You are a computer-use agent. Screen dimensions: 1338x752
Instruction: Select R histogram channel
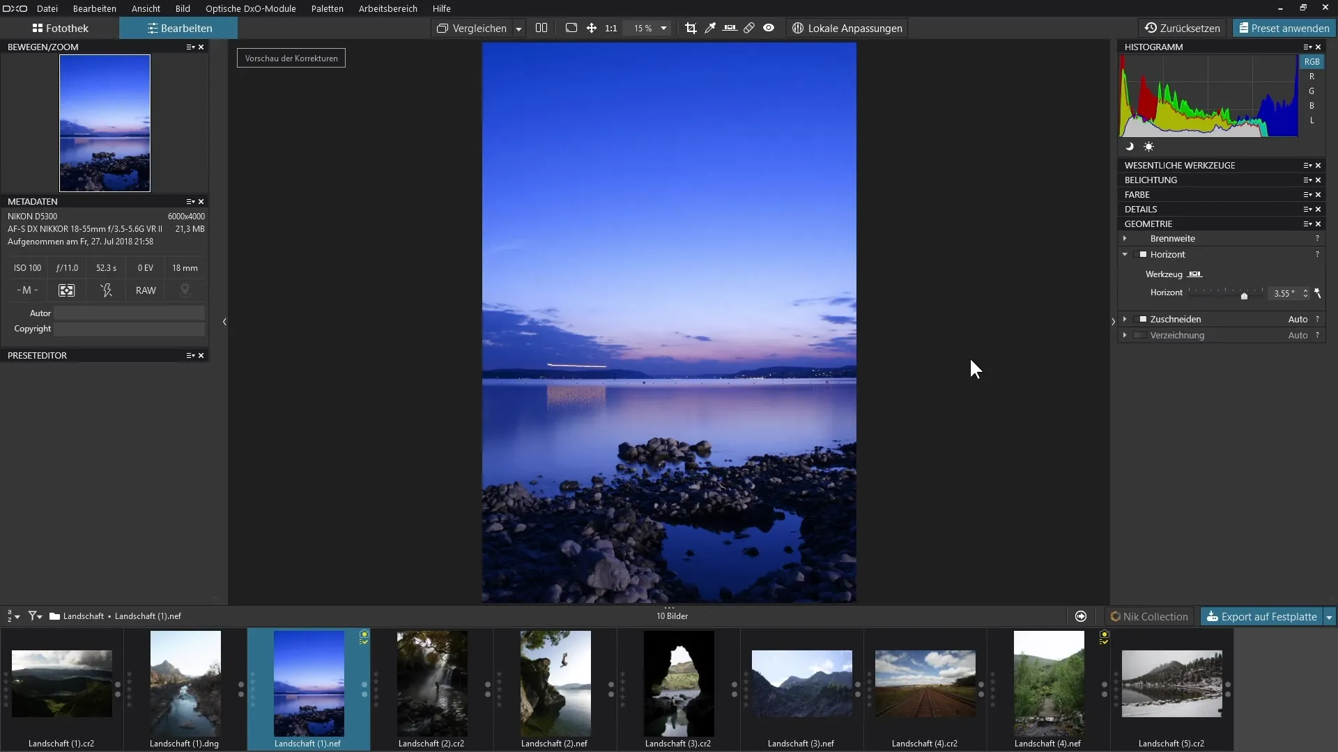tap(1312, 76)
